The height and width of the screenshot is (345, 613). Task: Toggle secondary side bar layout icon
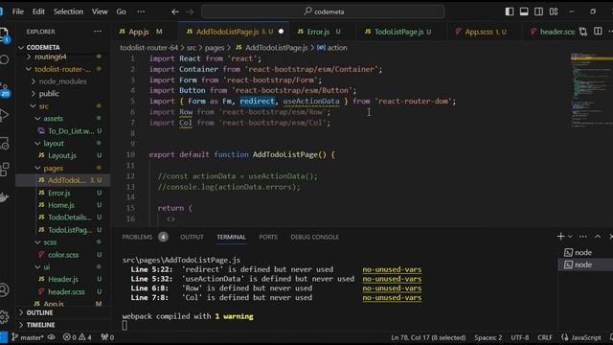coord(538,11)
